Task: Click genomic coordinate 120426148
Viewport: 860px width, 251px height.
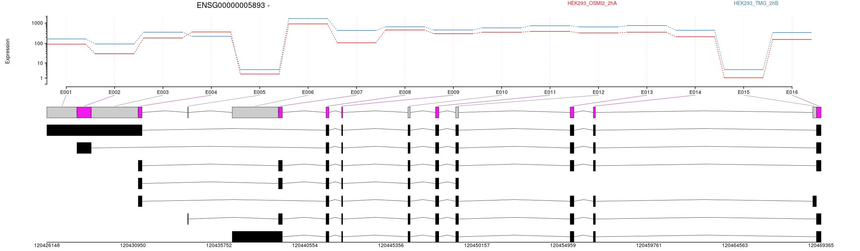Action: [x=47, y=246]
